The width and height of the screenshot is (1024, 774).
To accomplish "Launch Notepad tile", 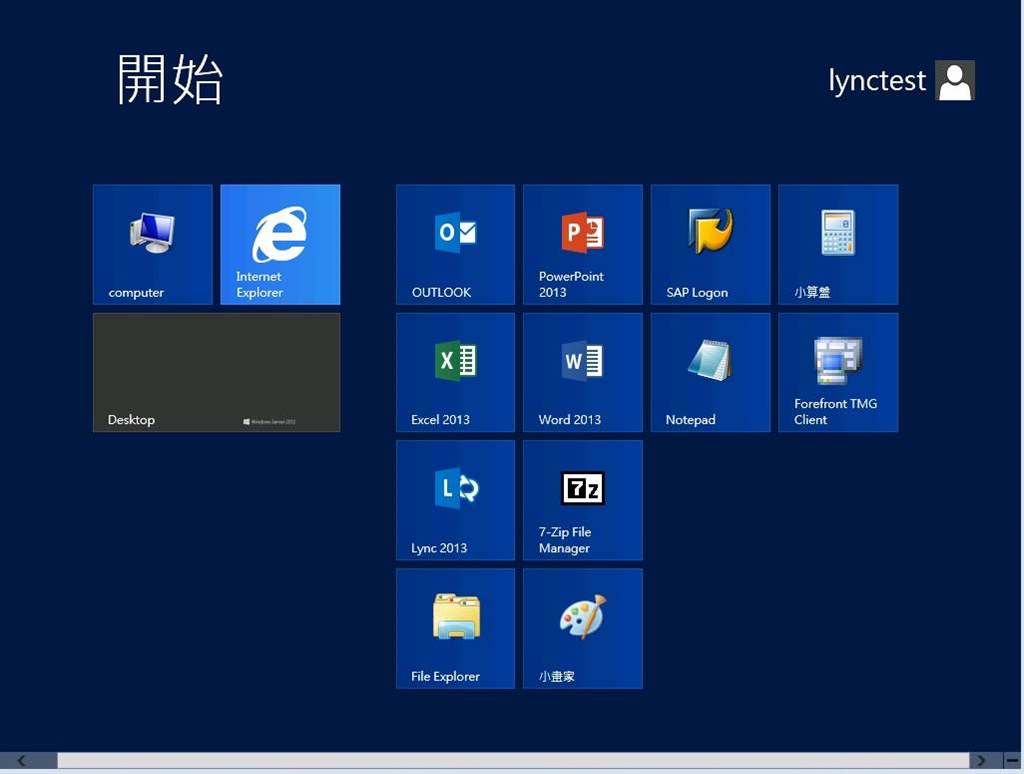I will click(710, 372).
